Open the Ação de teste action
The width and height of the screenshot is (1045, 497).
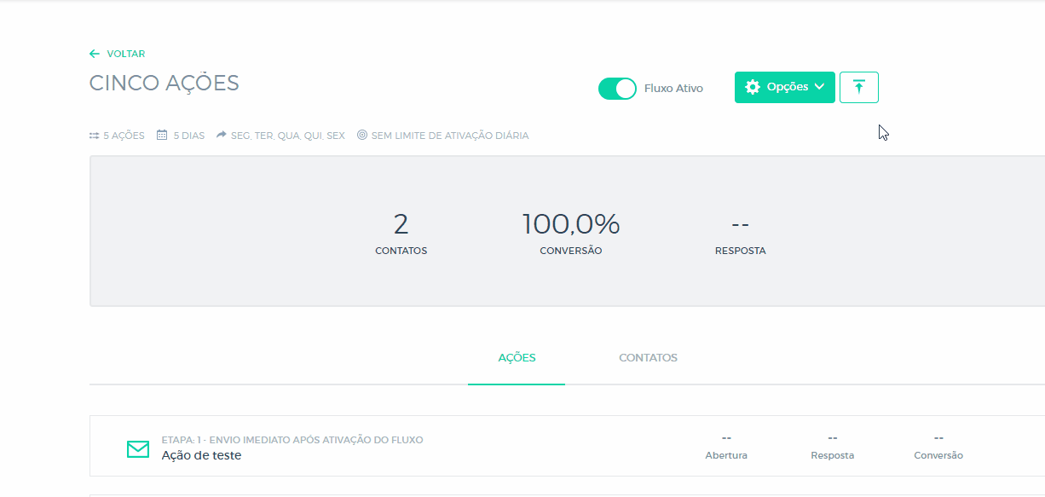click(201, 455)
